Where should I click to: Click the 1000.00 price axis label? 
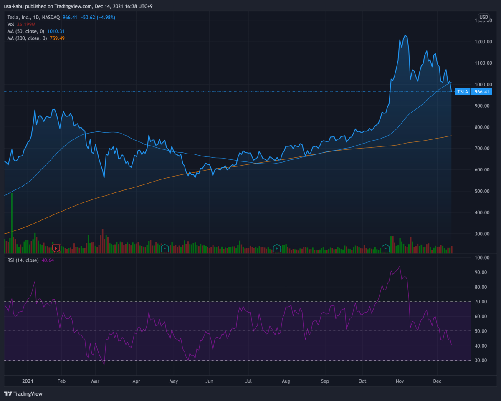[483, 84]
